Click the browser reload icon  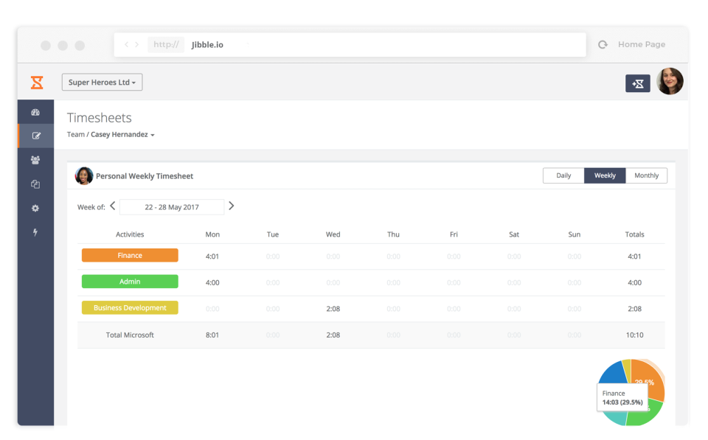(603, 45)
